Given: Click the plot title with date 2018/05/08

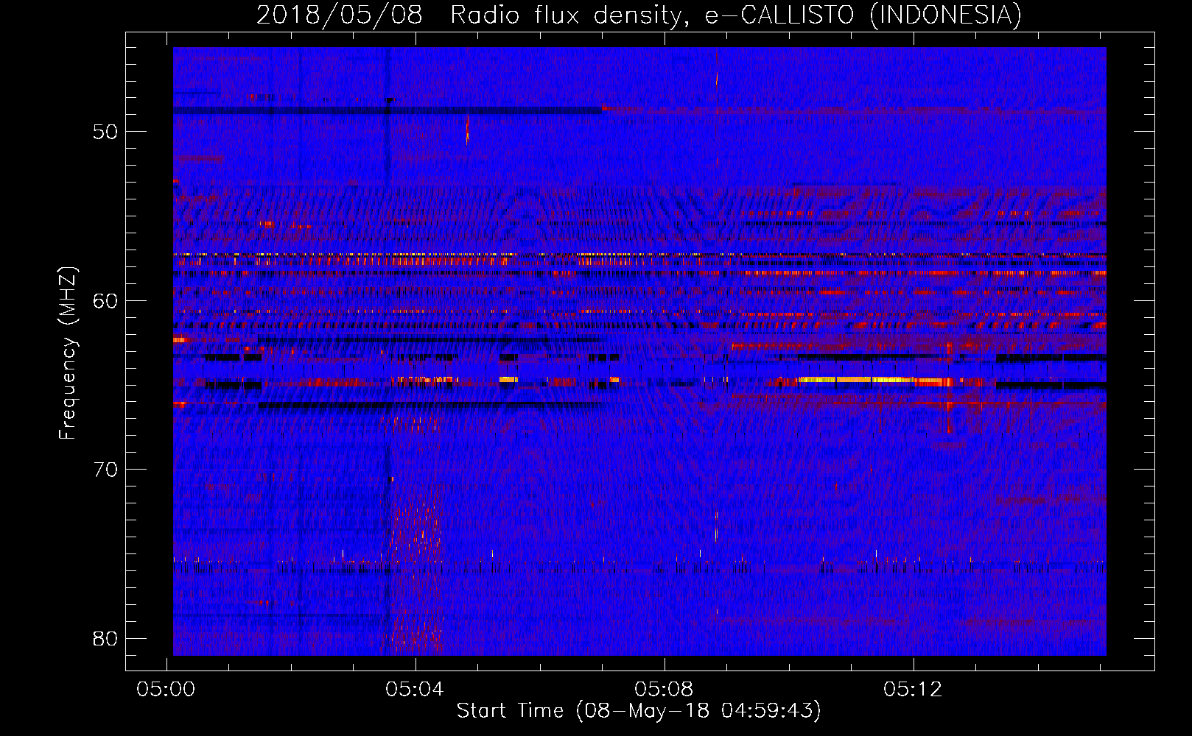Looking at the screenshot, I should tap(639, 15).
